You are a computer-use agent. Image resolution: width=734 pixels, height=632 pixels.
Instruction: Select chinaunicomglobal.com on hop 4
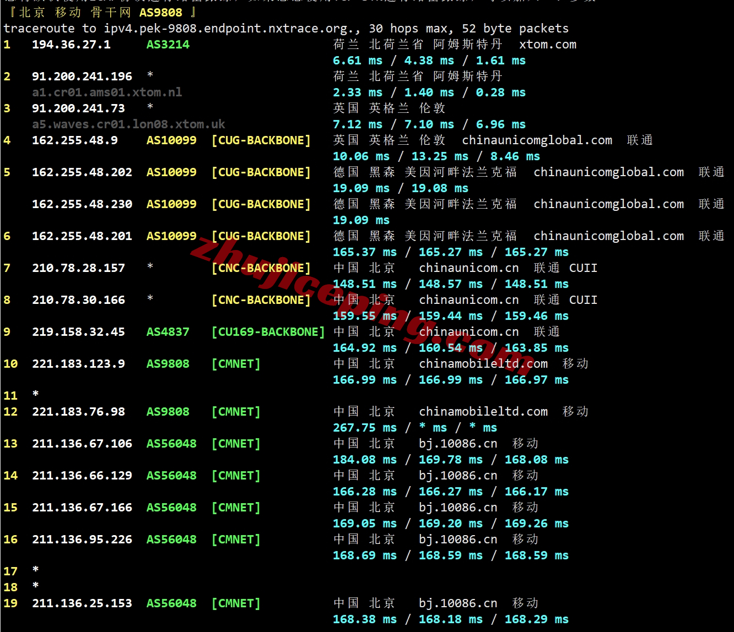coord(537,140)
